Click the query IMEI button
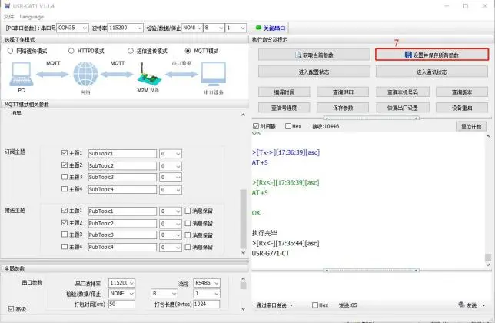 343,92
